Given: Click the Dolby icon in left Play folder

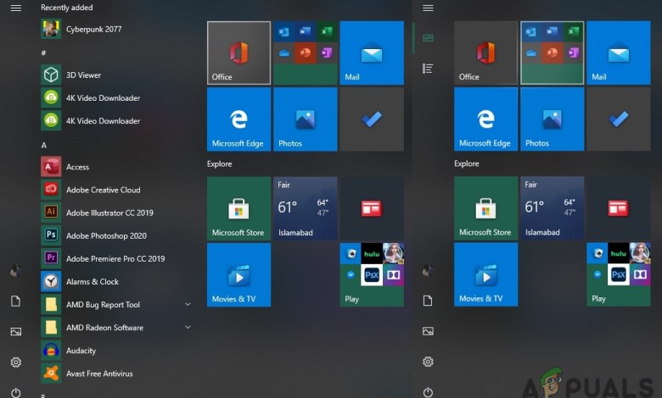Looking at the screenshot, I should pyautogui.click(x=394, y=275).
